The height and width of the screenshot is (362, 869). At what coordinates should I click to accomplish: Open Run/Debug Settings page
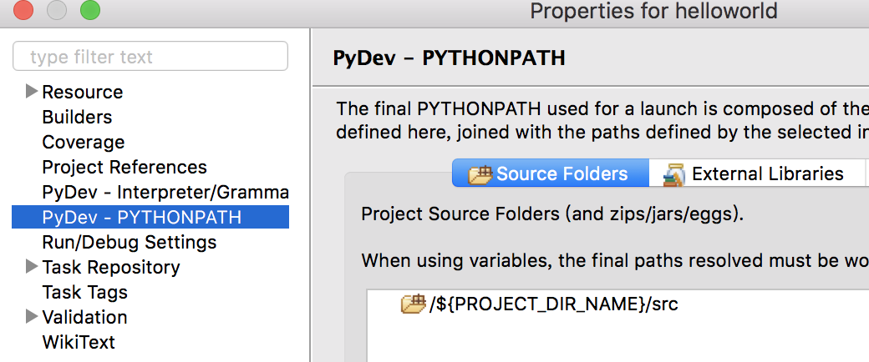130,242
